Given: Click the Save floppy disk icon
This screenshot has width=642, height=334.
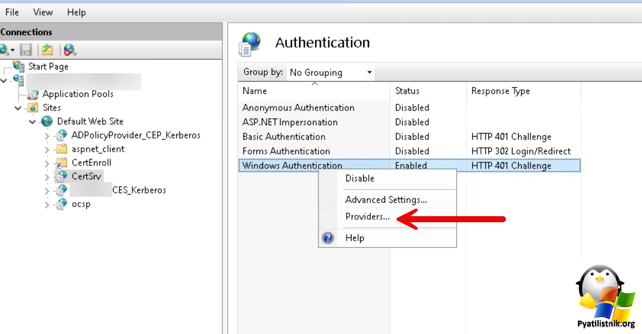Looking at the screenshot, I should (x=26, y=50).
